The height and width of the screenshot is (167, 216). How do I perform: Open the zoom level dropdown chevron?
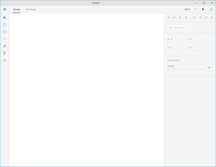[x=195, y=9]
